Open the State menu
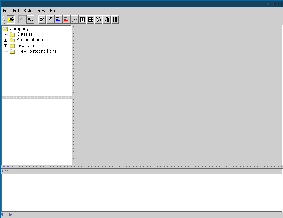 click(27, 11)
